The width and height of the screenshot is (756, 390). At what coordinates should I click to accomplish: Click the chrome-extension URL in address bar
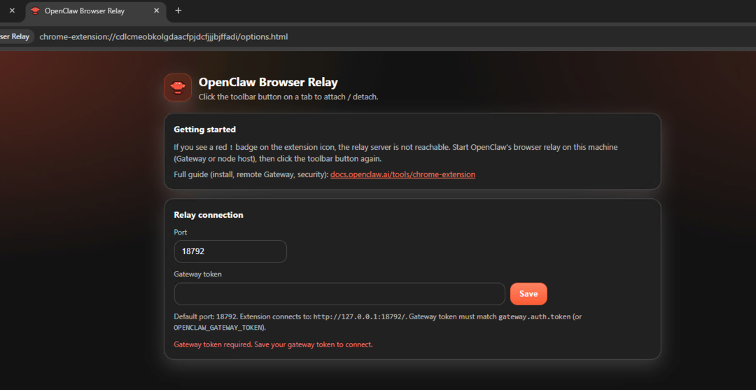(x=163, y=36)
